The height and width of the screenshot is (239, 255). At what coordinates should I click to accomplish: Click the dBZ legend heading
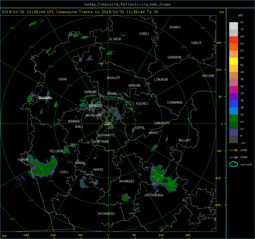point(240,15)
